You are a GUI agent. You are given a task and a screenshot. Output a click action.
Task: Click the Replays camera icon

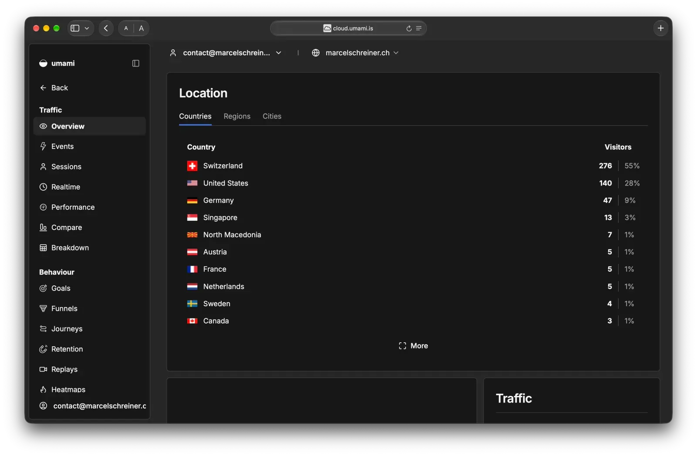tap(43, 369)
